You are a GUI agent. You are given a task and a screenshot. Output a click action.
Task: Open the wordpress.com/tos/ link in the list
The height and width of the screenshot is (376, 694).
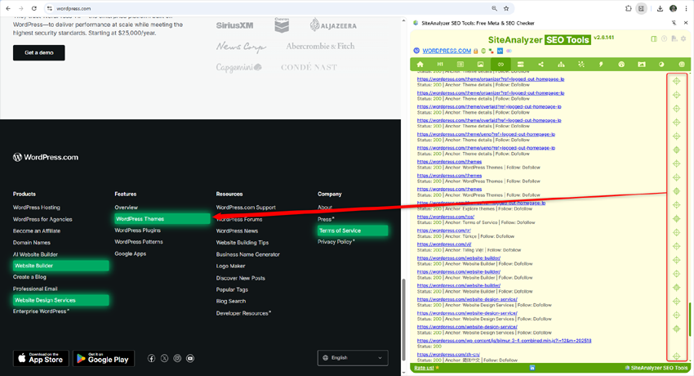(445, 217)
